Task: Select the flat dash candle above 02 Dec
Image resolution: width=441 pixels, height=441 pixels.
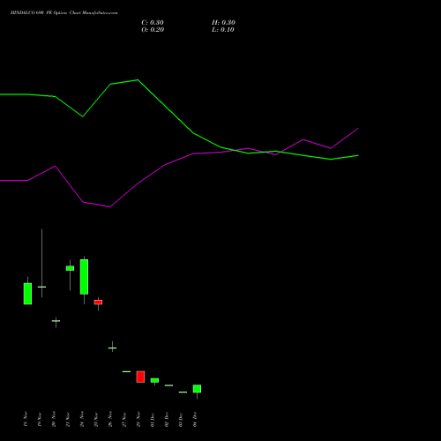Action: (168, 385)
